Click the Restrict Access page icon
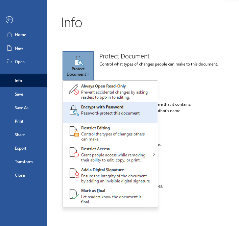Viewport: 239px width, 226px height. point(74,153)
